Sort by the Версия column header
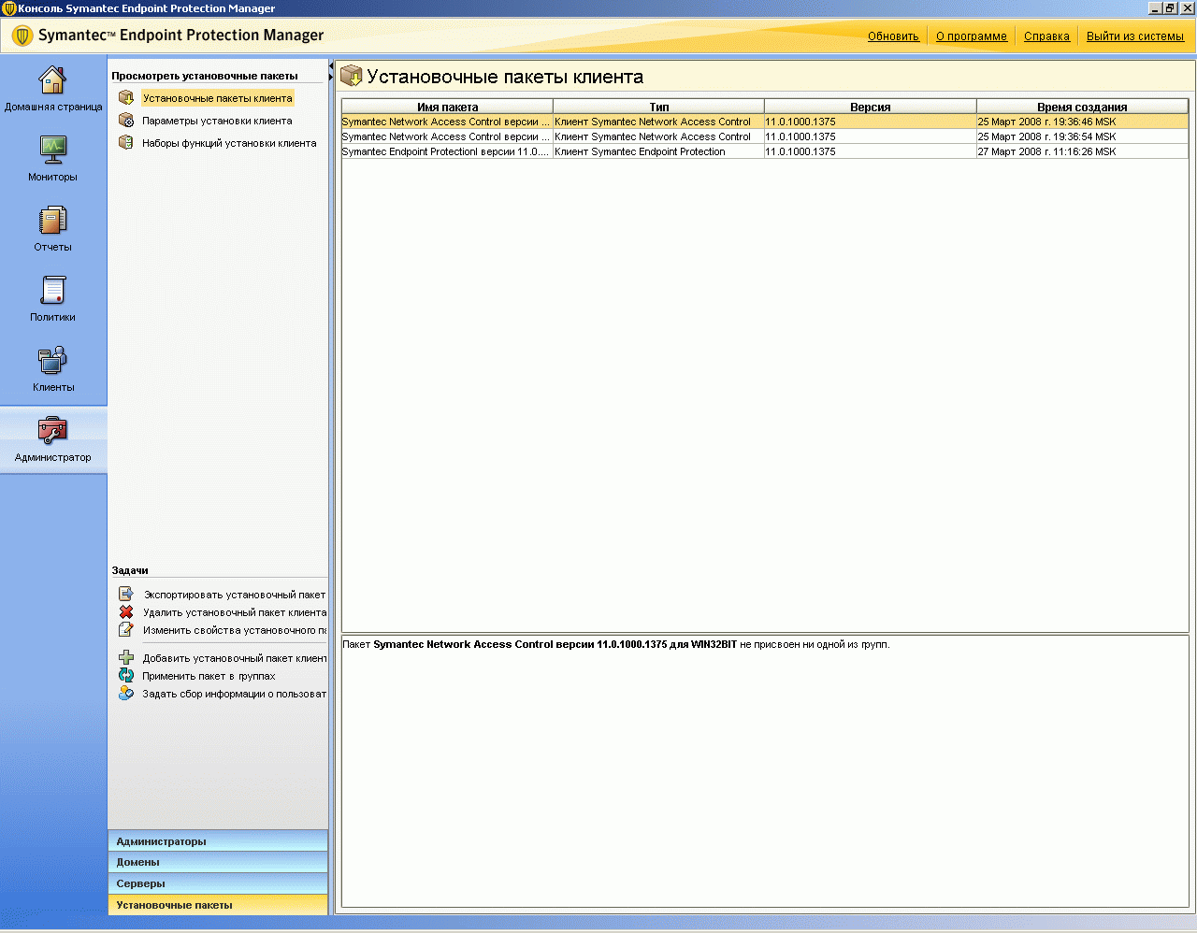Image resolution: width=1197 pixels, height=933 pixels. click(871, 107)
